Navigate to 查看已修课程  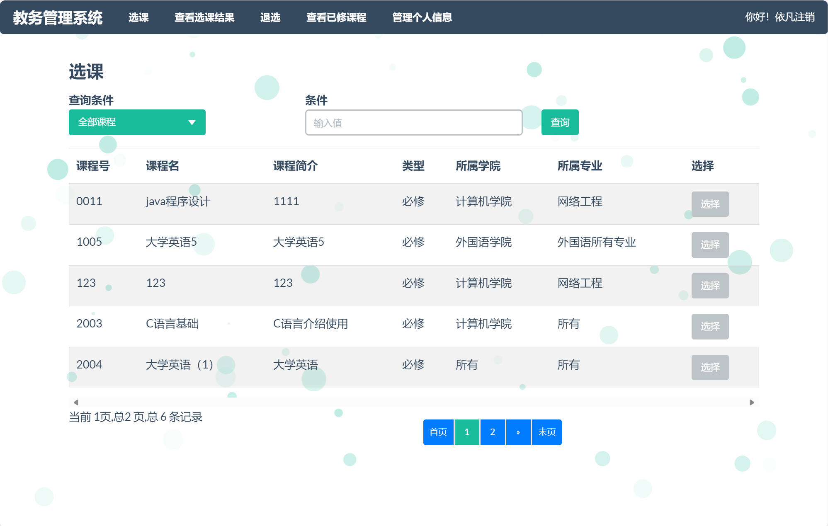point(336,18)
